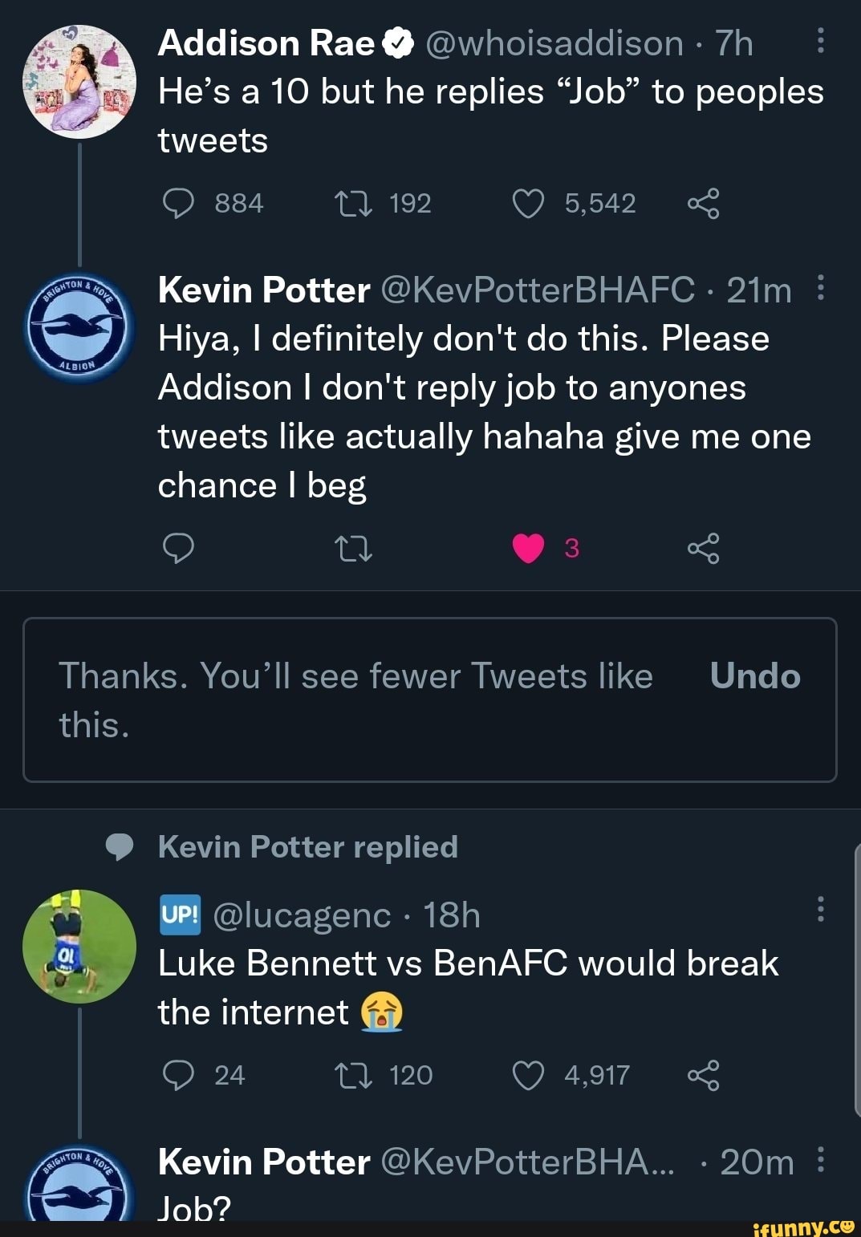Share Addison Rae's tweet
The height and width of the screenshot is (1237, 861).
click(x=703, y=204)
